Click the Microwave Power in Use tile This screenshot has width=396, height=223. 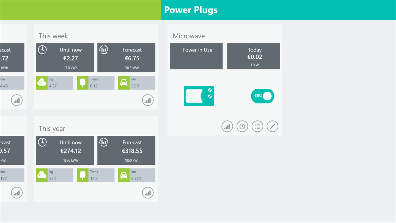point(196,56)
